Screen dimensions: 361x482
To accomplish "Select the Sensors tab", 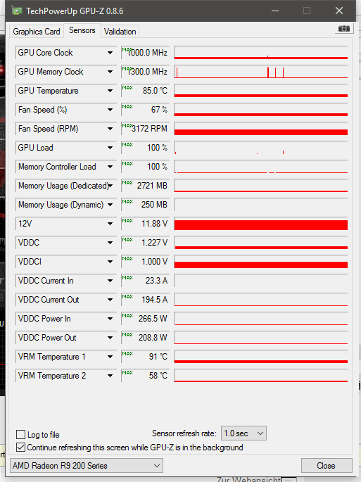I will (x=82, y=30).
